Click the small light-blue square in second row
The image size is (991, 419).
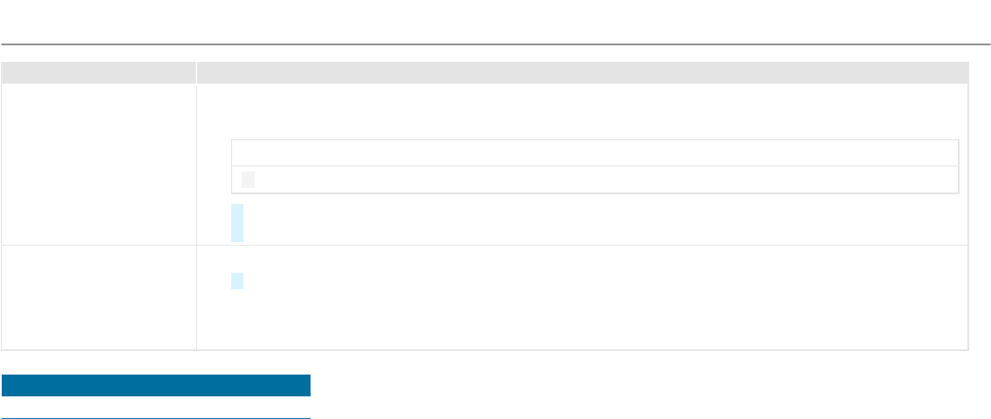coord(237,280)
